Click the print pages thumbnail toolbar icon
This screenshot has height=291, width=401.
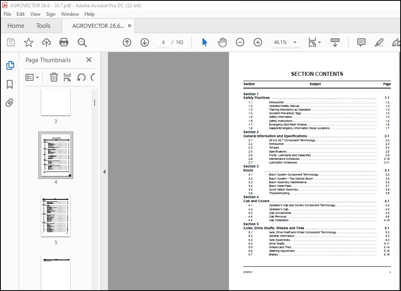(67, 77)
